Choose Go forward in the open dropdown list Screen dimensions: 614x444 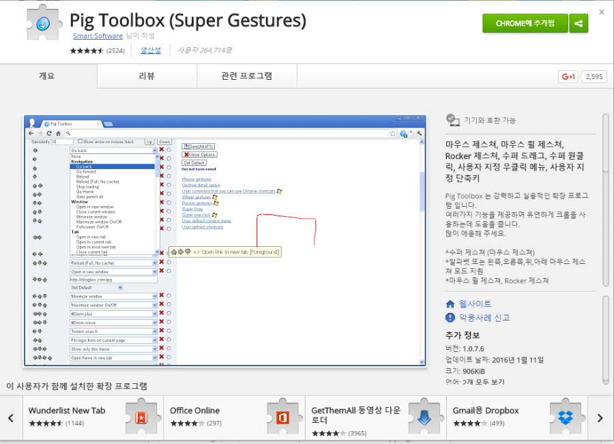pyautogui.click(x=86, y=171)
